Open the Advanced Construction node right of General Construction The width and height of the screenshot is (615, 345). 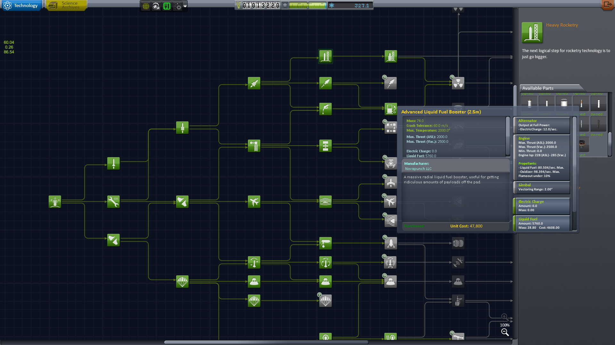[x=325, y=146]
